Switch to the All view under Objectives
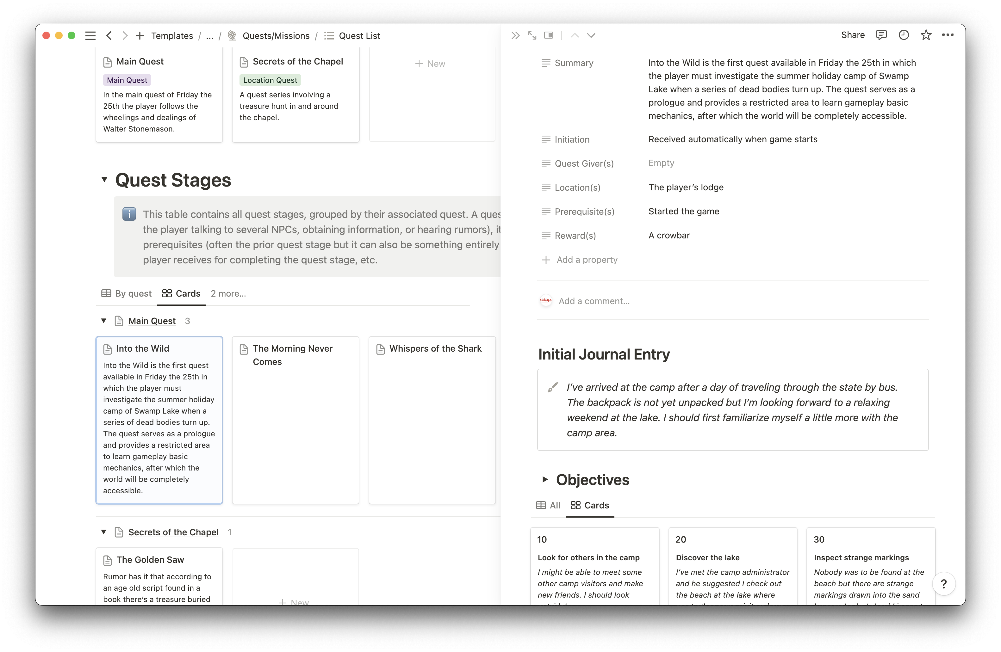1001x652 pixels. 548,505
